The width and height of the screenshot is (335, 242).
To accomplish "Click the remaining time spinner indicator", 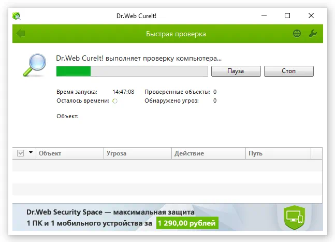I will point(115,101).
